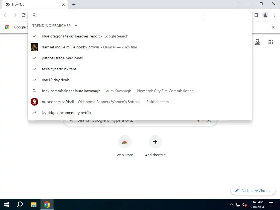Image resolution: width=280 pixels, height=210 pixels.
Task: Open the profile avatar icon
Action: pyautogui.click(x=265, y=15)
